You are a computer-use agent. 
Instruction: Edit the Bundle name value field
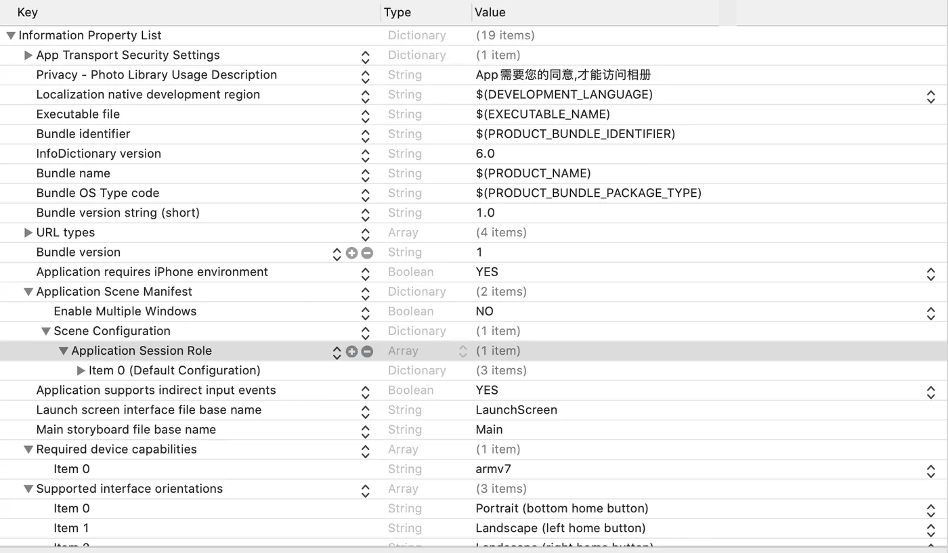(534, 173)
